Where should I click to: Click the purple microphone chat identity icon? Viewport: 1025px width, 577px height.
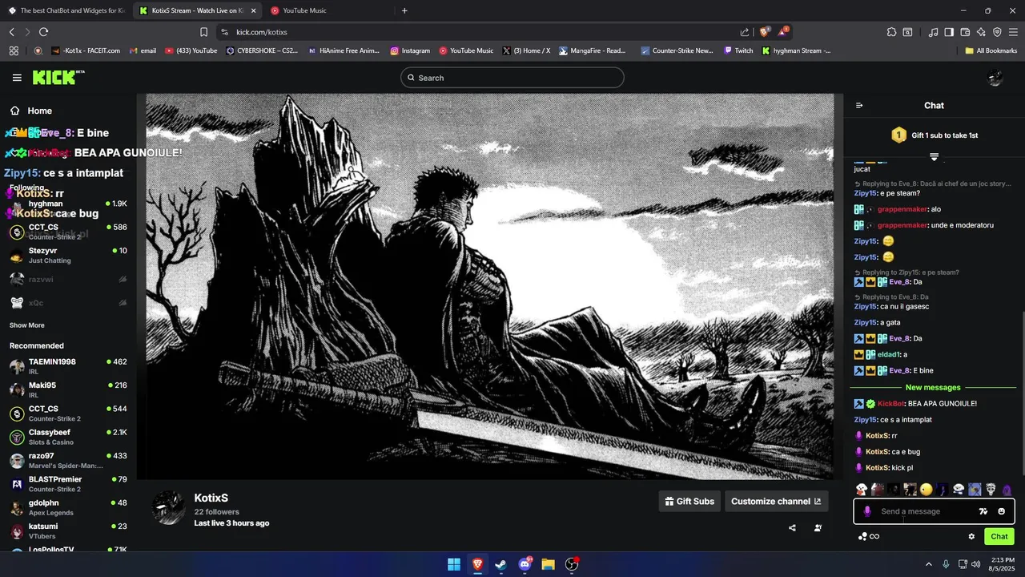pyautogui.click(x=867, y=511)
